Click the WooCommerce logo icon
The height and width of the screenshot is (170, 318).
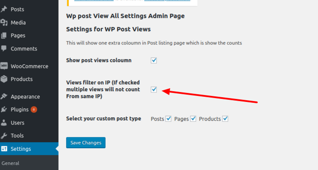click(x=4, y=66)
